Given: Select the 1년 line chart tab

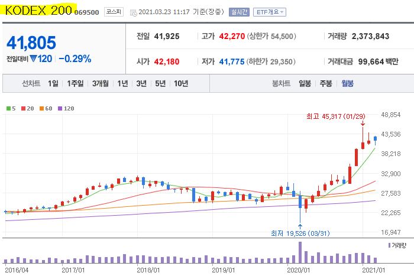Looking at the screenshot, I should click(123, 84).
